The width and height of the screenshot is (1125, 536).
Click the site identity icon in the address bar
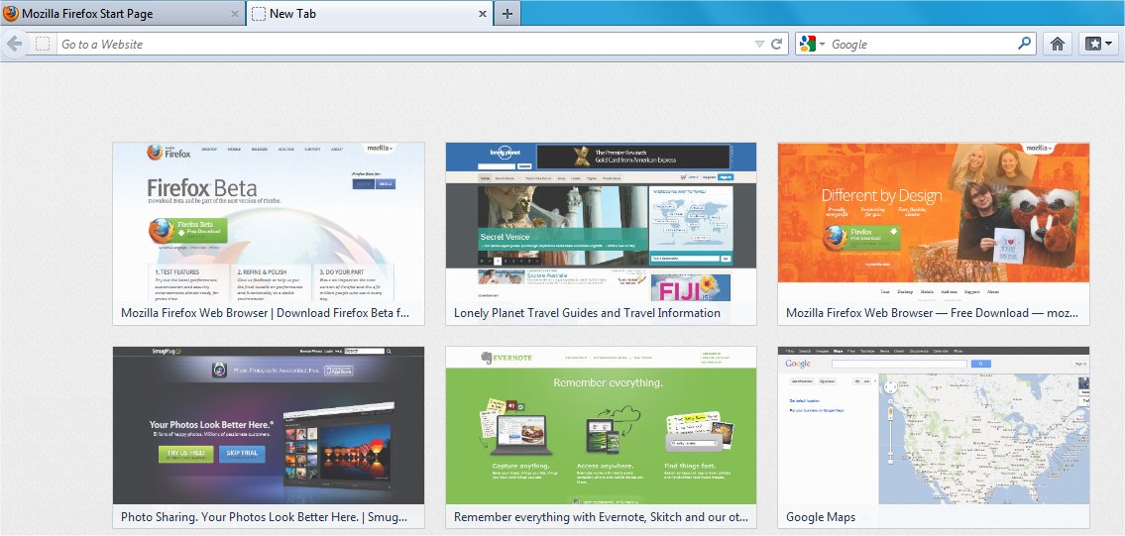point(43,44)
